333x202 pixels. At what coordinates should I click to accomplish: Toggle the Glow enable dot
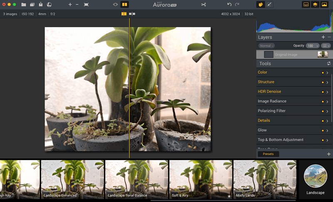pos(323,131)
